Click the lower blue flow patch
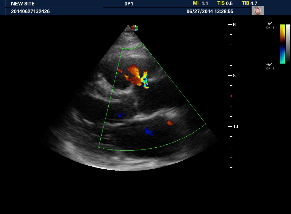291x214 pixels. 149,131
